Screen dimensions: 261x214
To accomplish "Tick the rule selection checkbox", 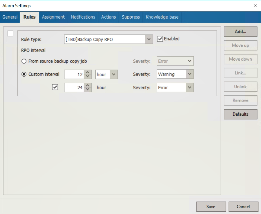I will (10, 34).
